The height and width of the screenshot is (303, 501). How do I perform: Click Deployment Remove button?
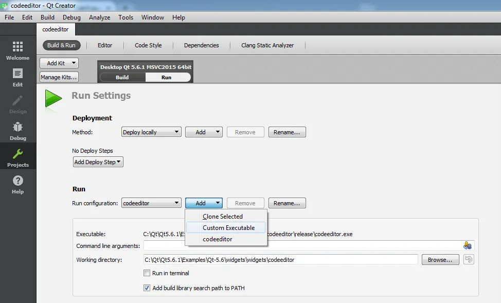tap(245, 132)
